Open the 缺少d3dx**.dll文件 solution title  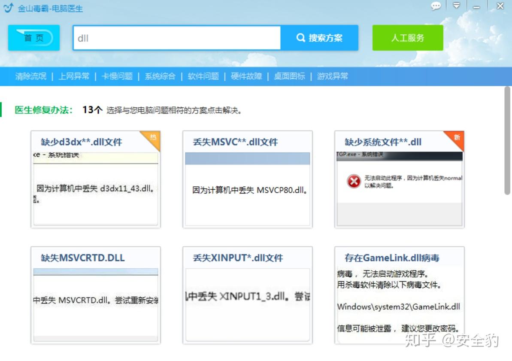(81, 142)
